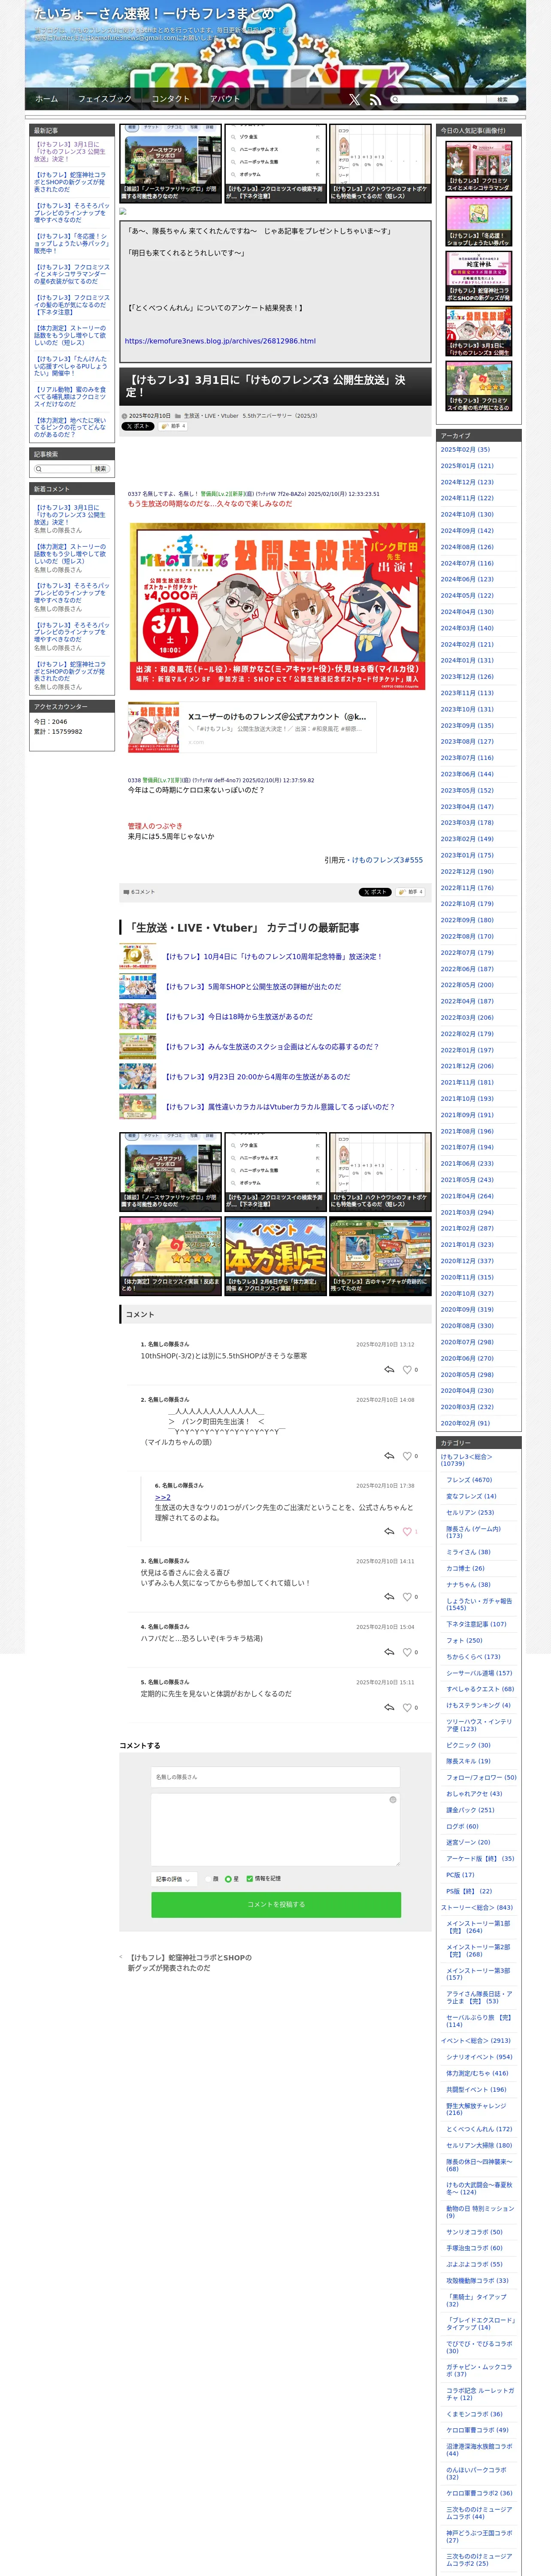
Task: Click X ポスト button under the article title
Action: tap(138, 426)
